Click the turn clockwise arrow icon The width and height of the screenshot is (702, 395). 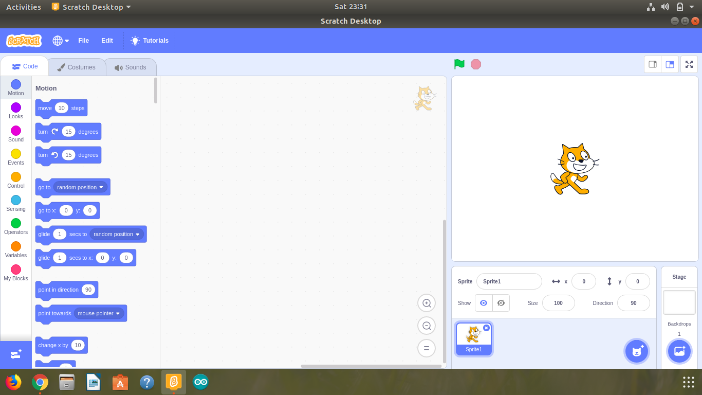[x=55, y=132]
